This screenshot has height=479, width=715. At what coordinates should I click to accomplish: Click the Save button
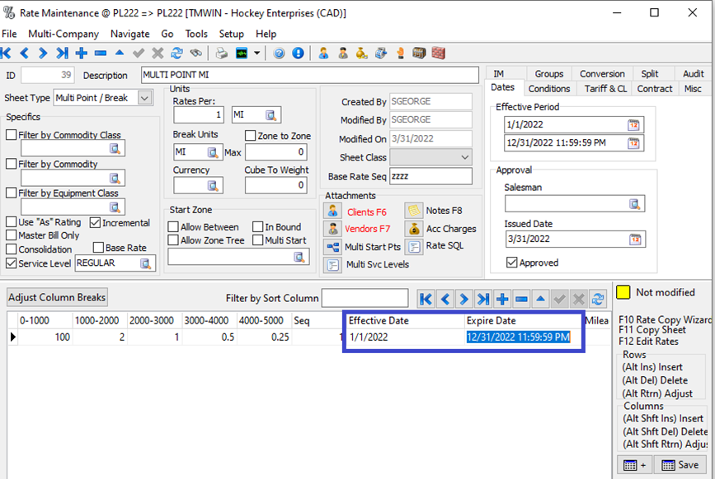(681, 465)
